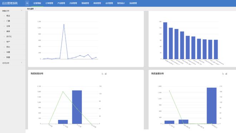Select the 我的桌面 page tab
The height and width of the screenshot is (133, 236).
pyautogui.click(x=30, y=9)
